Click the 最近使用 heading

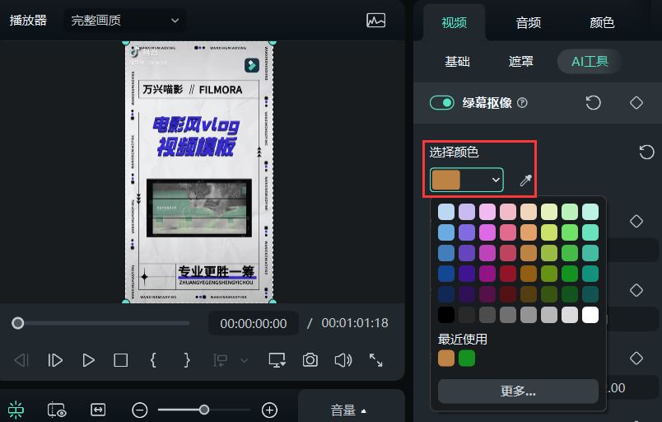point(462,340)
